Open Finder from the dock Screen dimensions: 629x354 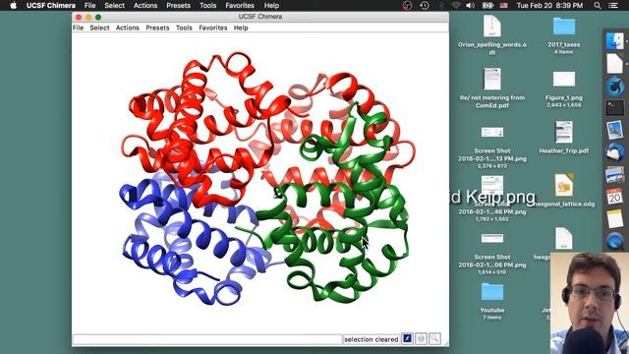(615, 41)
